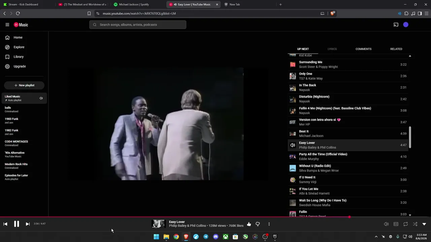
Task: Click the Easy Lover thumbnail in the player bar
Action: [x=158, y=224]
